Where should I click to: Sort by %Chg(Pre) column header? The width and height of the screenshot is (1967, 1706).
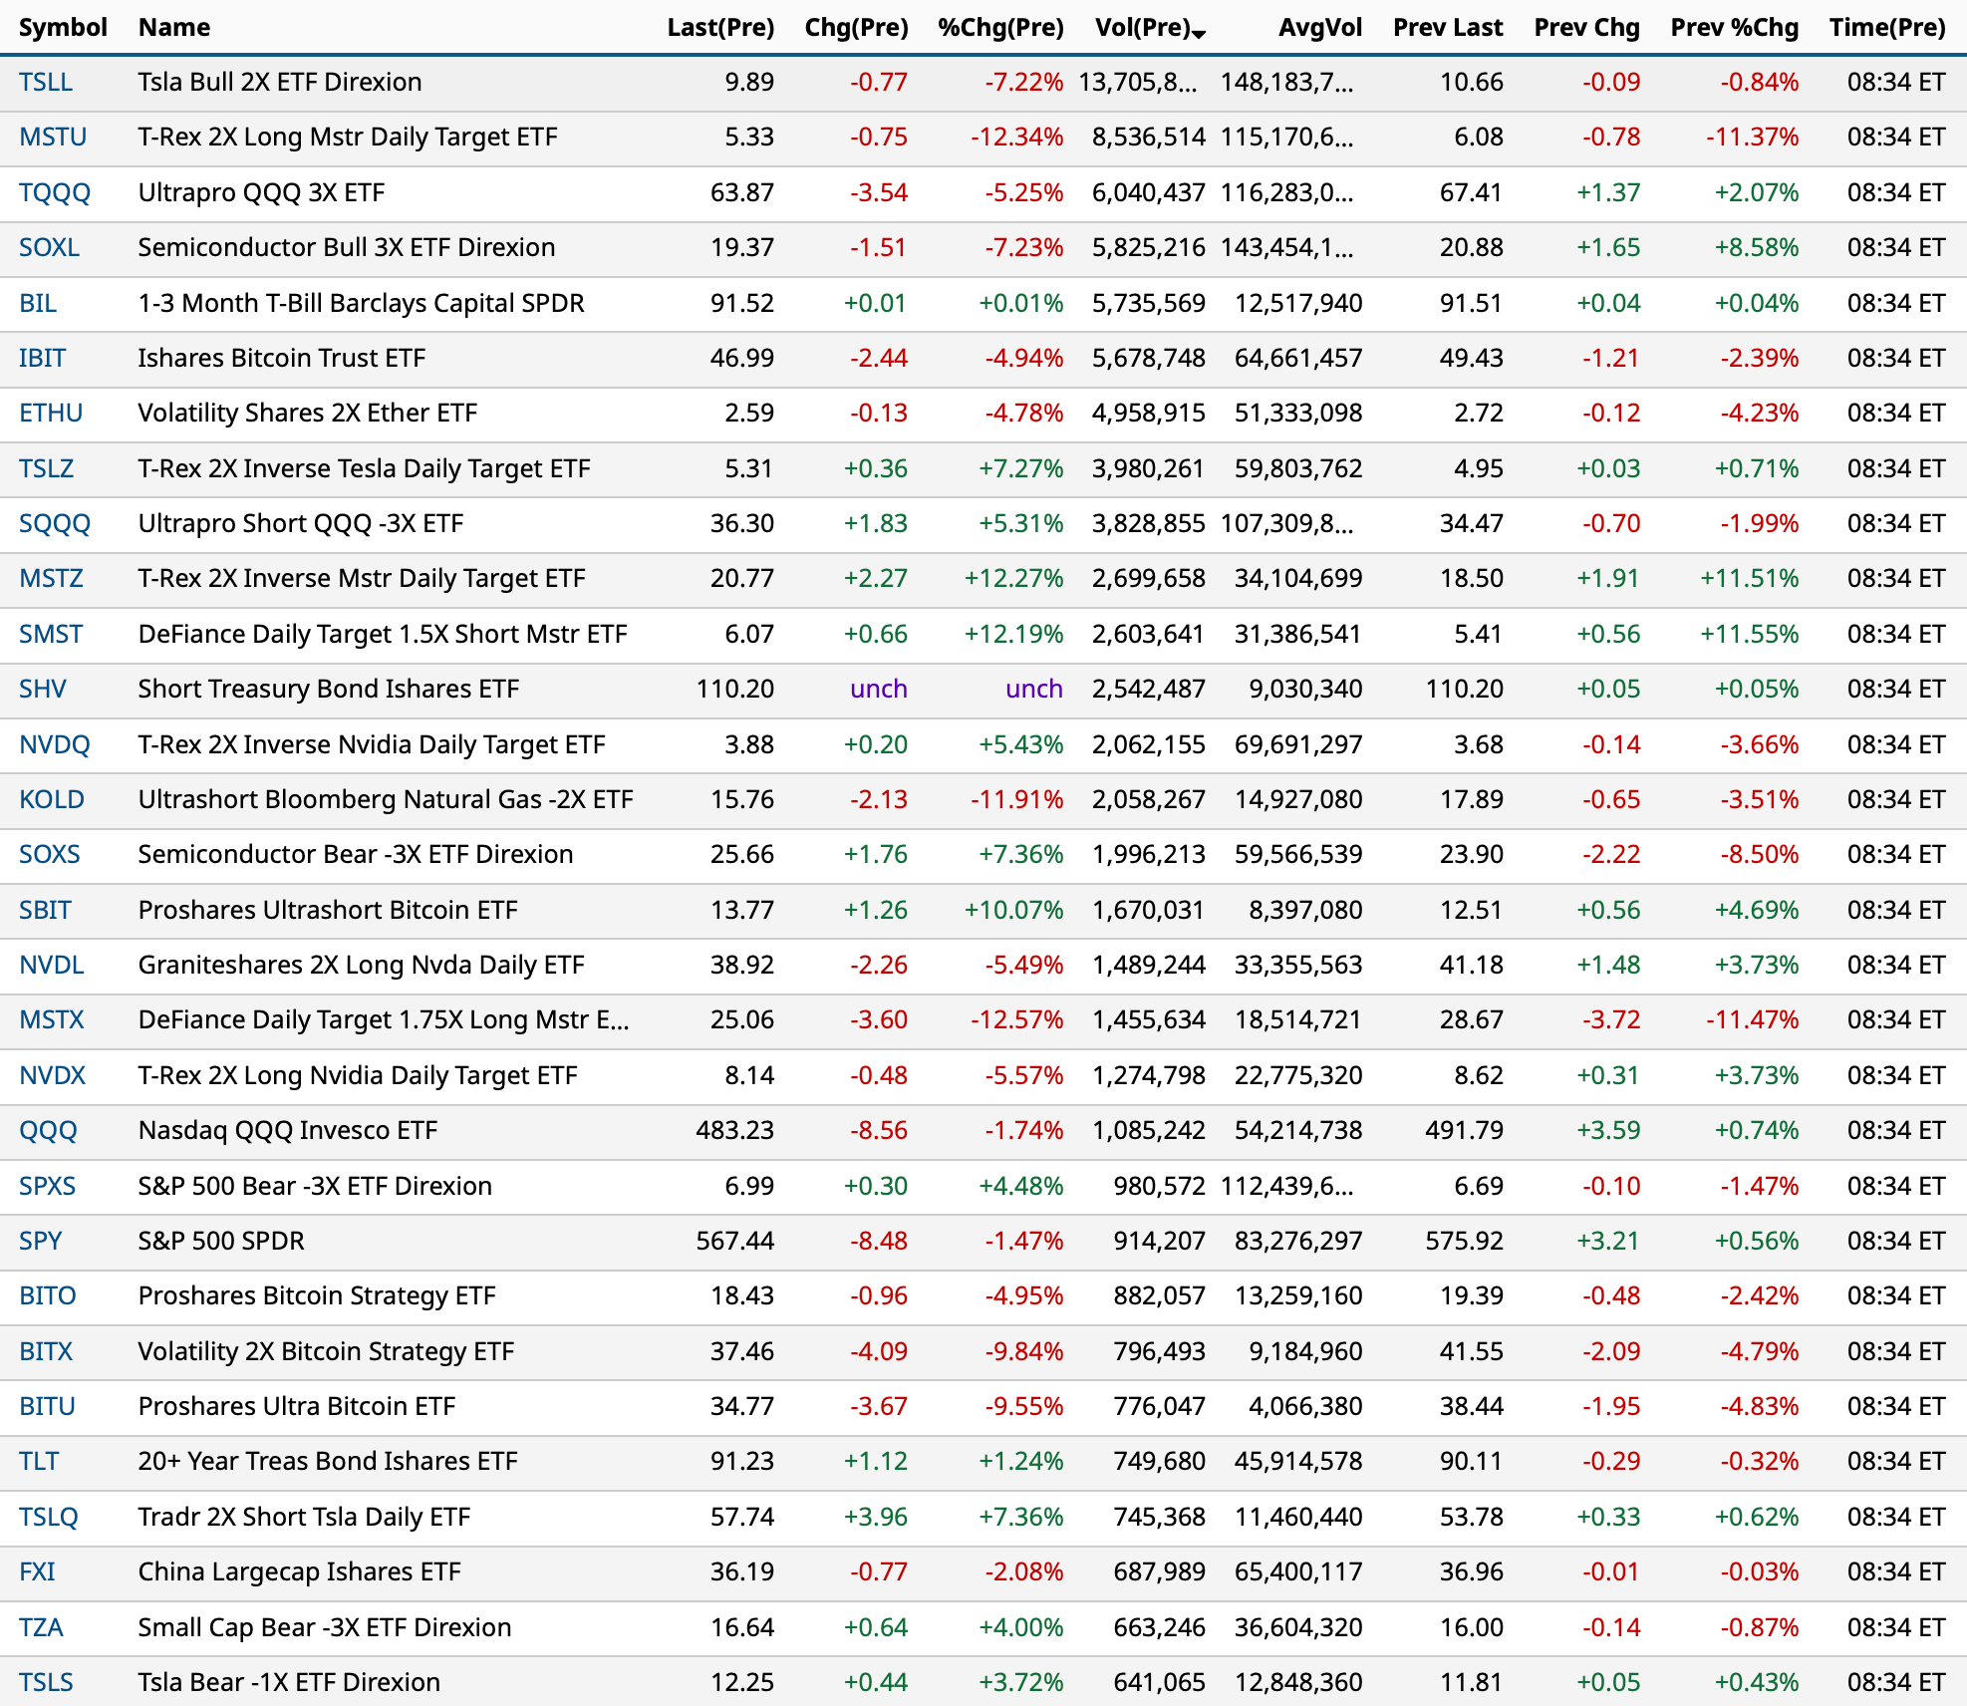[1000, 27]
